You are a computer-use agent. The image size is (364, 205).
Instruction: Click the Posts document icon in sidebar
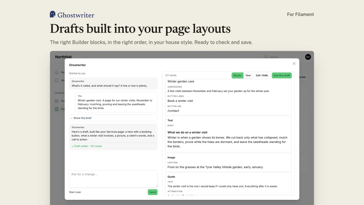(x=57, y=101)
